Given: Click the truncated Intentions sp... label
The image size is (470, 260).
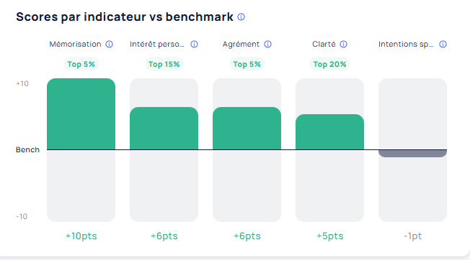Looking at the screenshot, I should [406, 45].
